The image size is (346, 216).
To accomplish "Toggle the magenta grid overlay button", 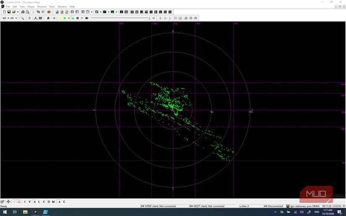I will [19, 202].
